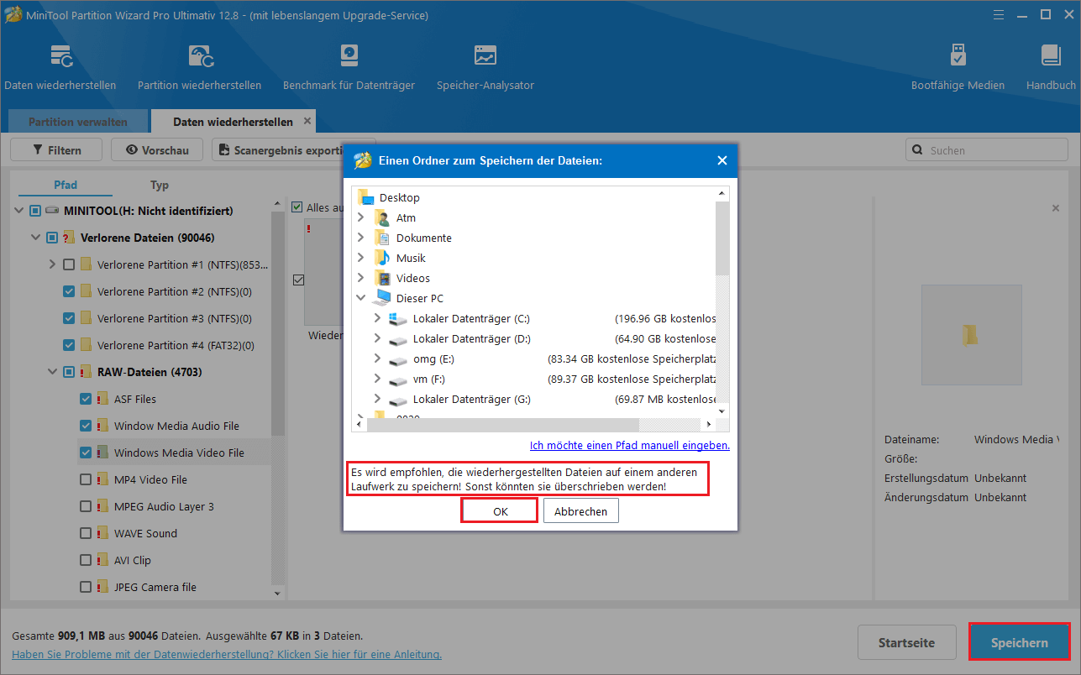The width and height of the screenshot is (1081, 675).
Task: Click the MINITOOL disk icon in tree
Action: (52, 211)
